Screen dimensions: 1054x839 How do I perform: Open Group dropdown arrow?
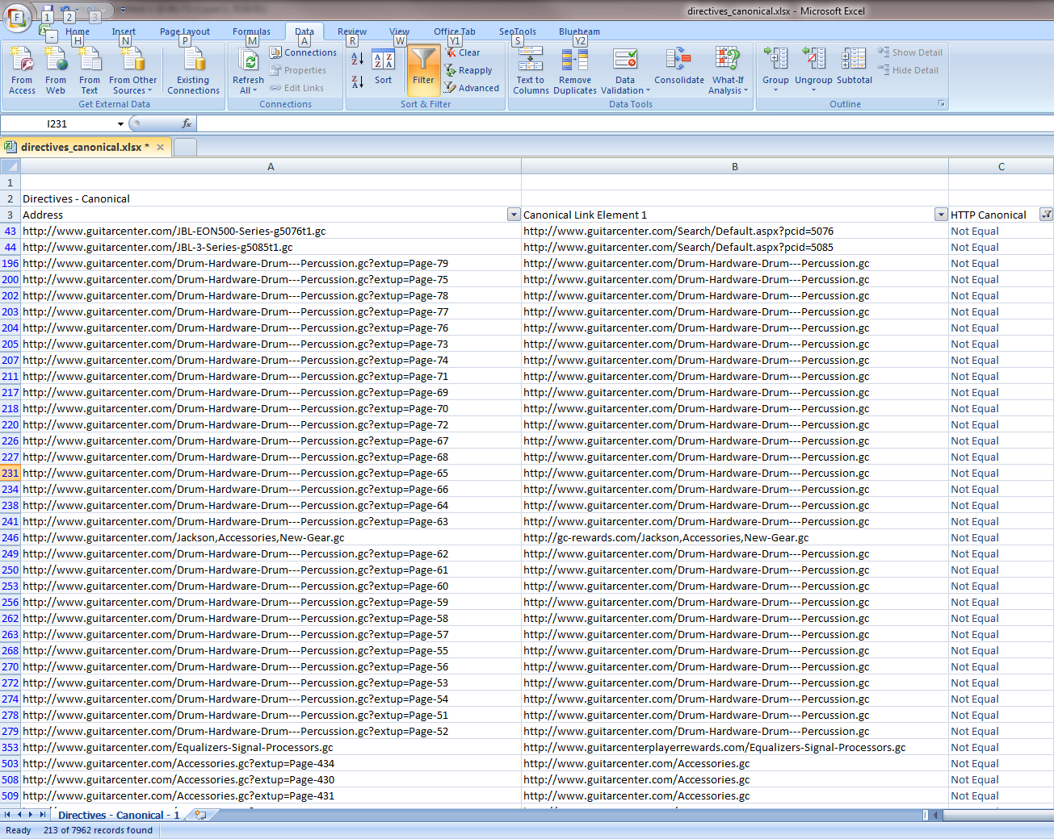click(x=775, y=90)
